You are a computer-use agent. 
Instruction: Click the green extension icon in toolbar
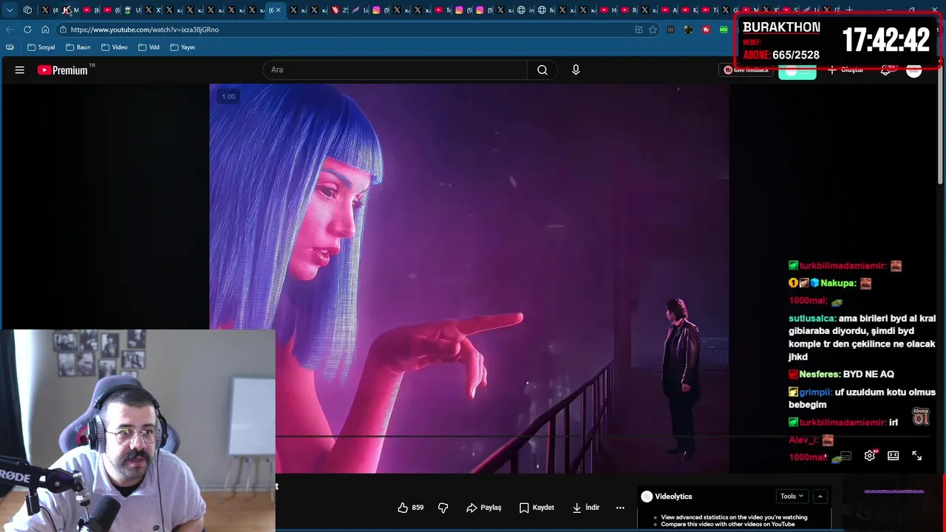[724, 30]
